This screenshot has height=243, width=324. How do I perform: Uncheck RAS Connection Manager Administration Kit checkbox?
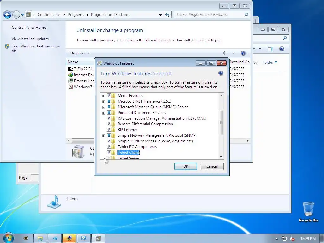point(109,118)
